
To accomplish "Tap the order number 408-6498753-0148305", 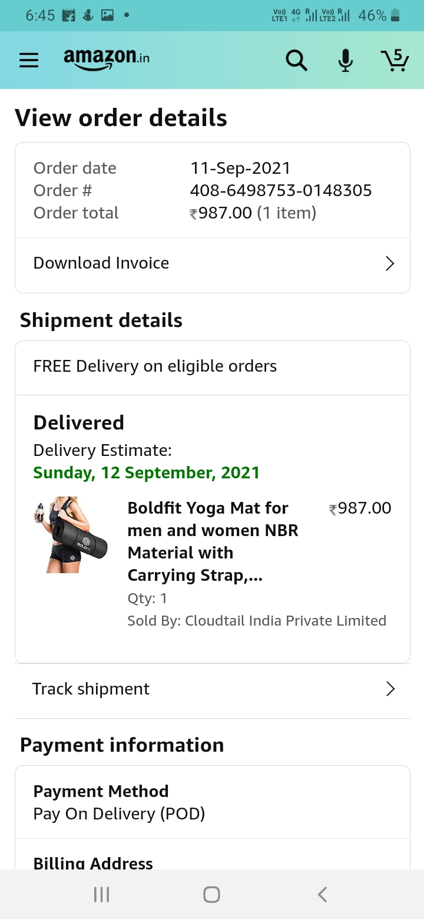I will (281, 190).
